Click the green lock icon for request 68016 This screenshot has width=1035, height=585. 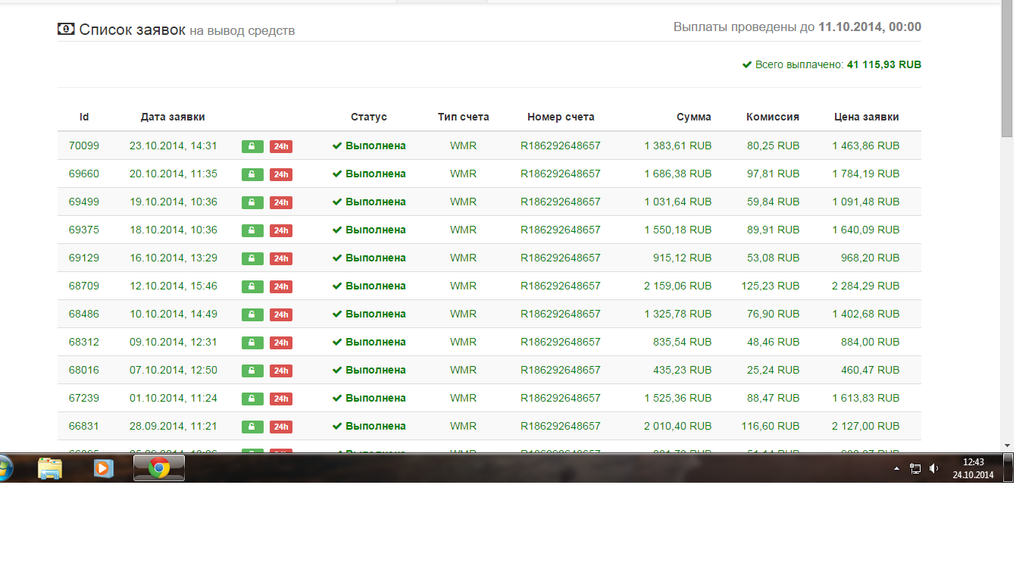pyautogui.click(x=252, y=371)
